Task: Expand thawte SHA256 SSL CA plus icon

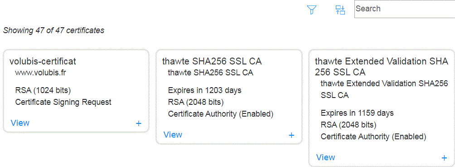Action: (x=291, y=135)
